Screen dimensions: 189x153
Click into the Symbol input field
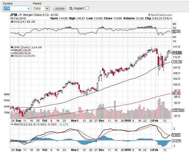point(15,8)
